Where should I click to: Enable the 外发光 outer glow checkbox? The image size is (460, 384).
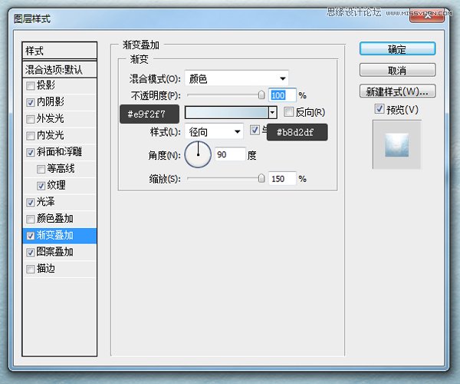coord(30,119)
